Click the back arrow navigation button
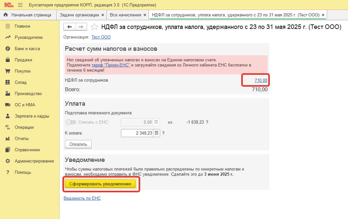This screenshot has height=219, width=348. pyautogui.click(x=69, y=27)
